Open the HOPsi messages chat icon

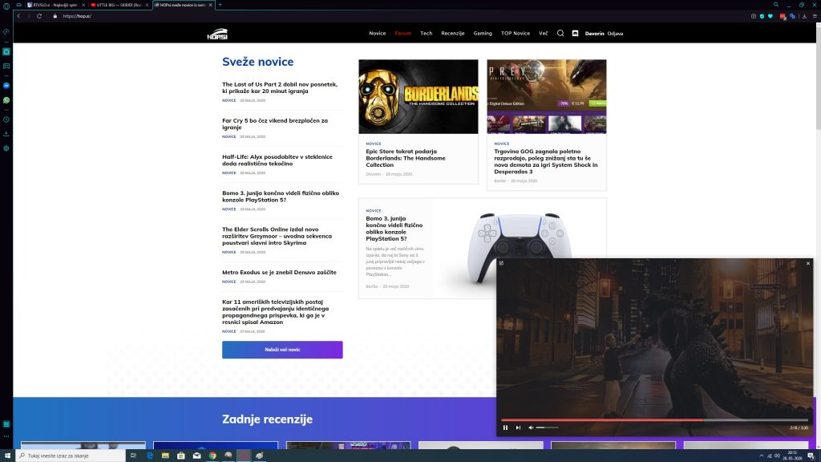[x=575, y=33]
